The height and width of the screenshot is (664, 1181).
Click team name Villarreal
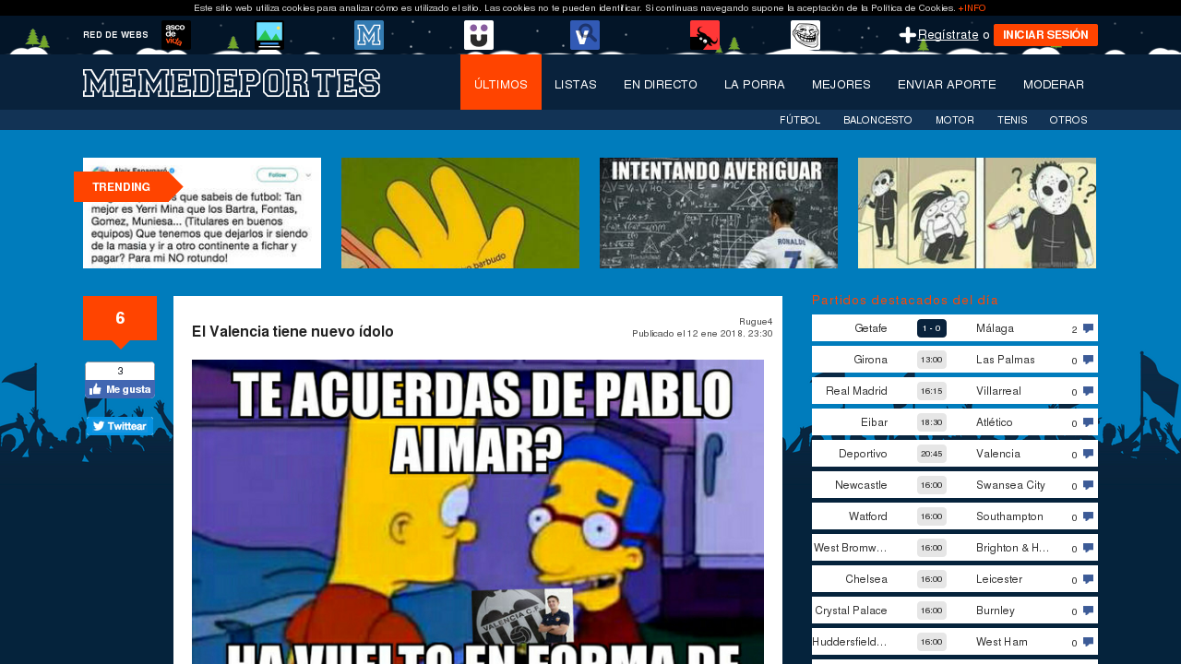pyautogui.click(x=998, y=391)
